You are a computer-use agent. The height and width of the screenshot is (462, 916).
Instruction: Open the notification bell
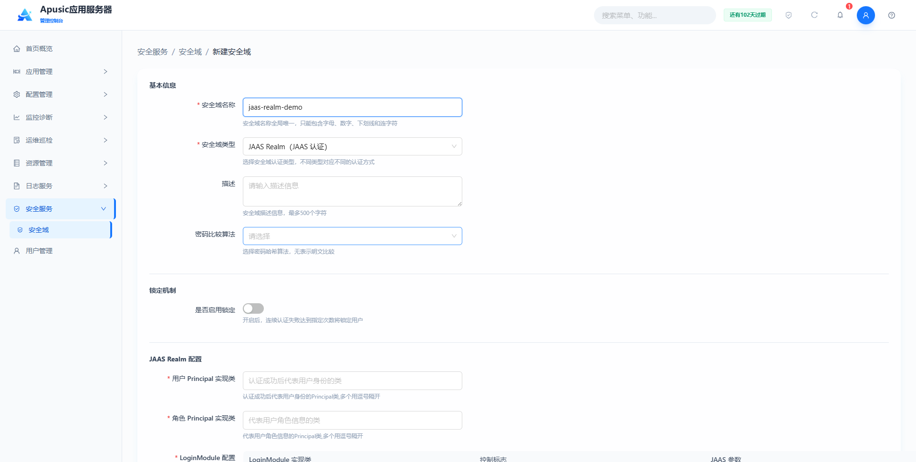840,15
